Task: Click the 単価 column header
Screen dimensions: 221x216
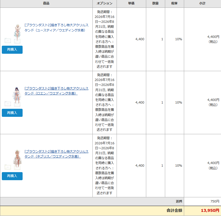Action: click(131, 3)
